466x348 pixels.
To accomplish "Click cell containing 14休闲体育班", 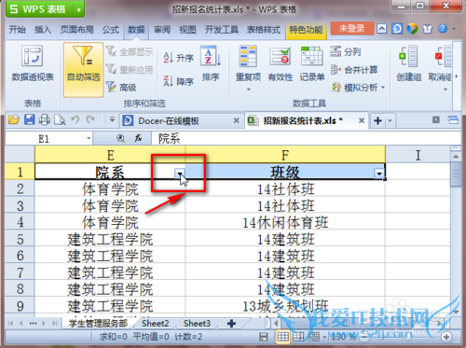I will click(285, 222).
